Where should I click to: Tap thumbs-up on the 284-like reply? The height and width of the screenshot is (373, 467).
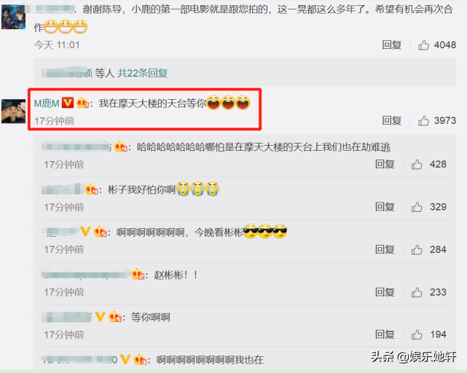[417, 250]
